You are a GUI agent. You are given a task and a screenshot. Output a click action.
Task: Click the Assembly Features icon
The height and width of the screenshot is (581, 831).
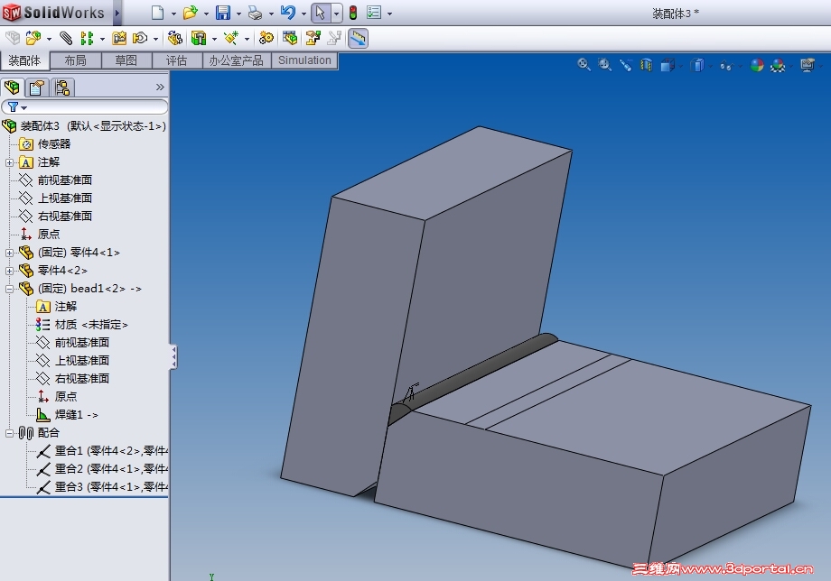click(199, 38)
